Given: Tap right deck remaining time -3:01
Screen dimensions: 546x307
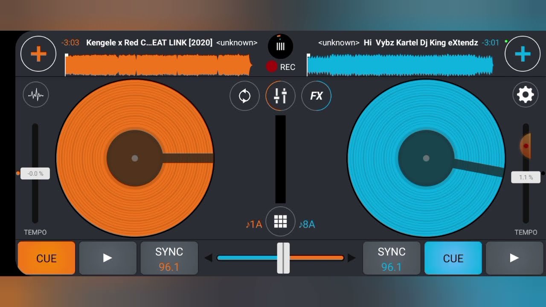Looking at the screenshot, I should [491, 43].
